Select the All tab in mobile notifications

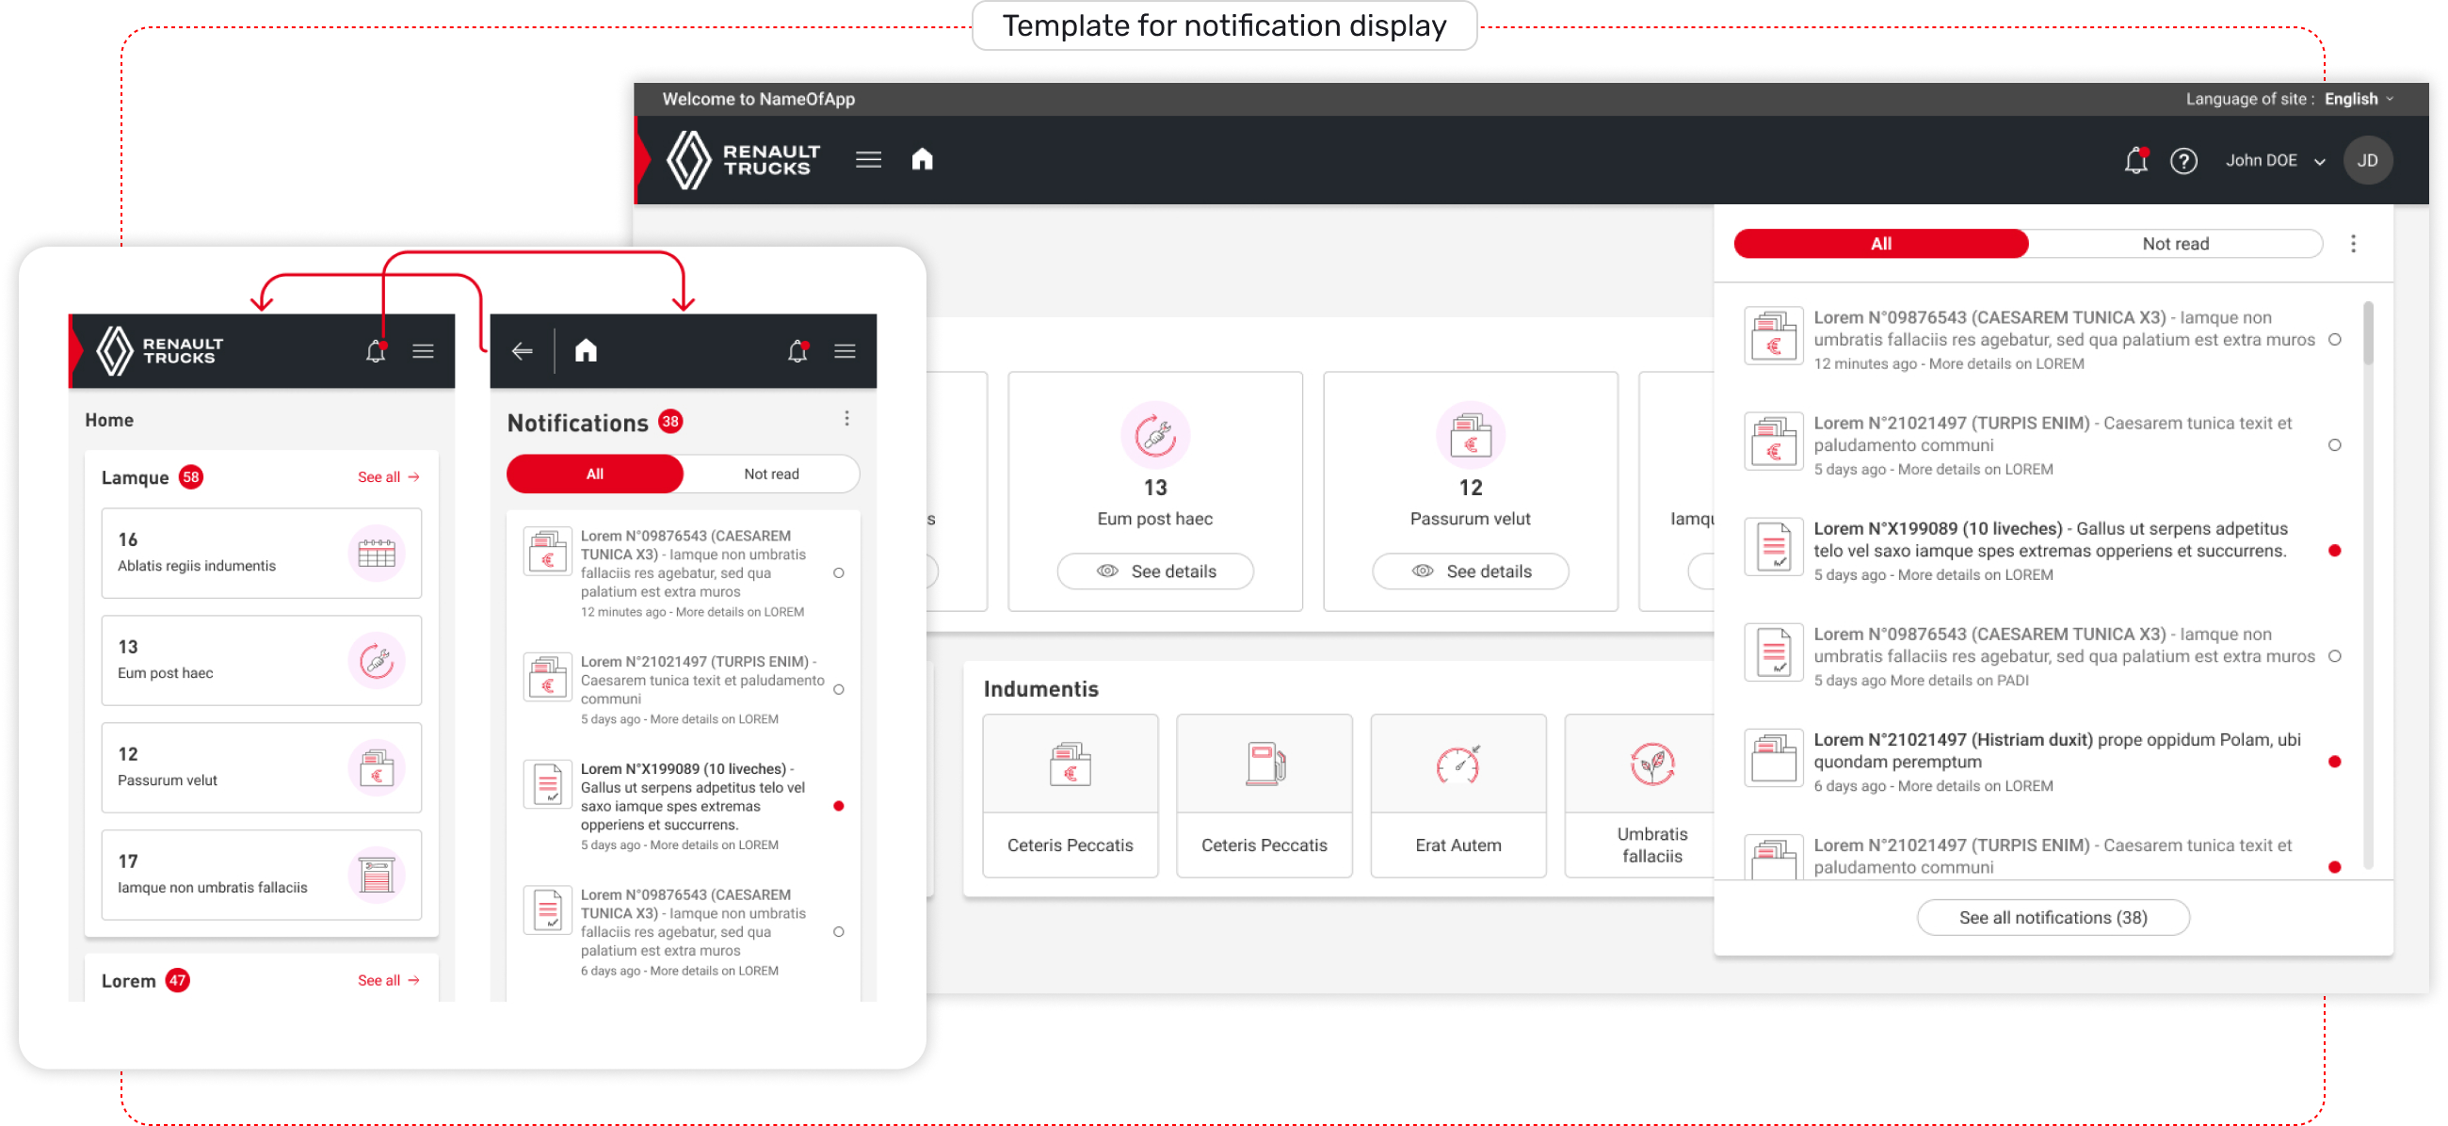(594, 474)
